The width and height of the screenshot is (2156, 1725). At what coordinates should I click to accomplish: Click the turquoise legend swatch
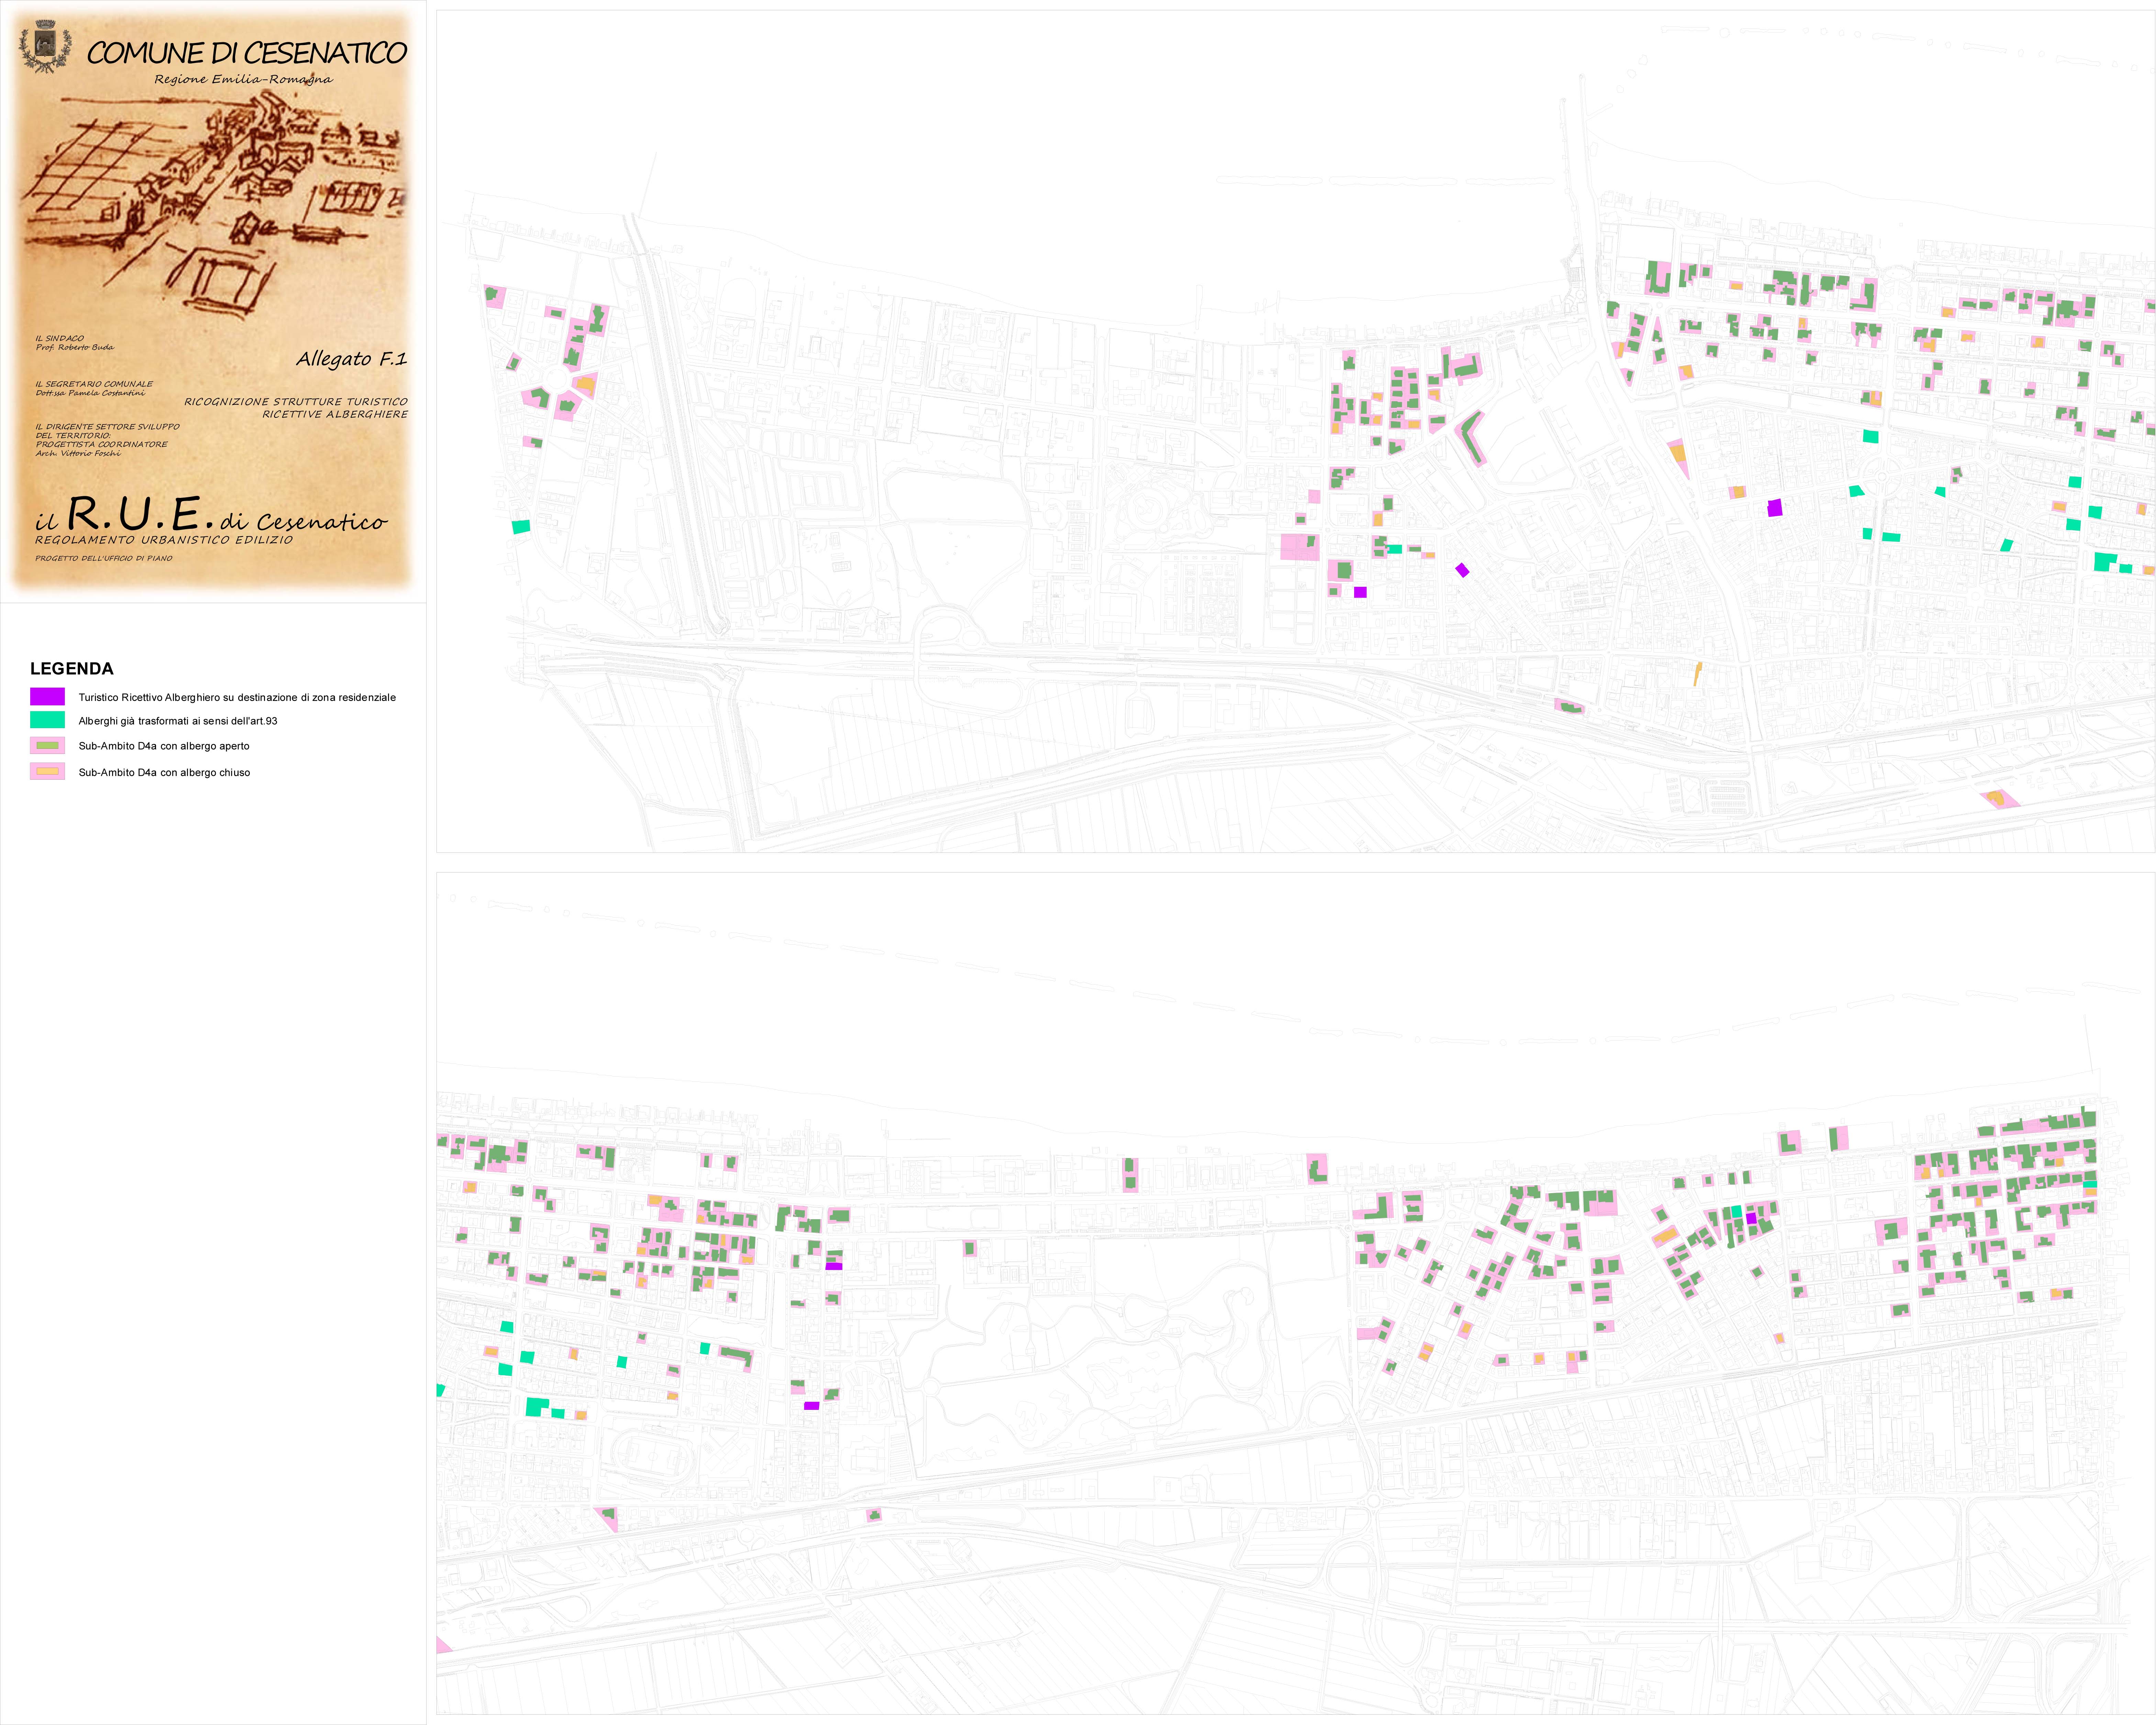point(47,720)
